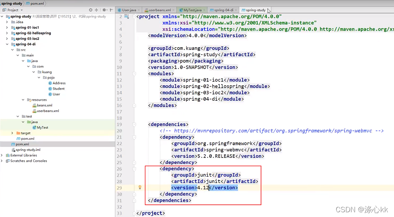Fold the modules block on line 11
The image size is (394, 217).
click(x=134, y=74)
